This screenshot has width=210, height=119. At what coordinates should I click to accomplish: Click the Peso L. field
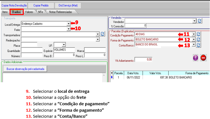pyautogui.click(x=95, y=55)
